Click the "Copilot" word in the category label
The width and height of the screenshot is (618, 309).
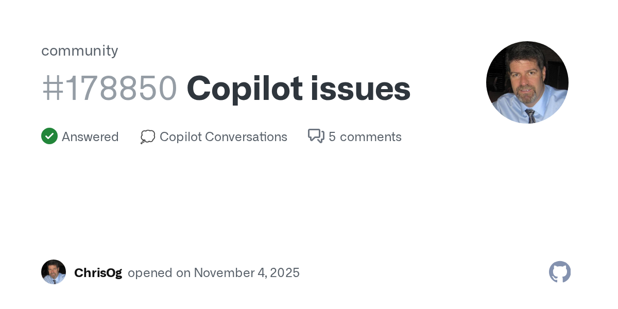point(180,137)
